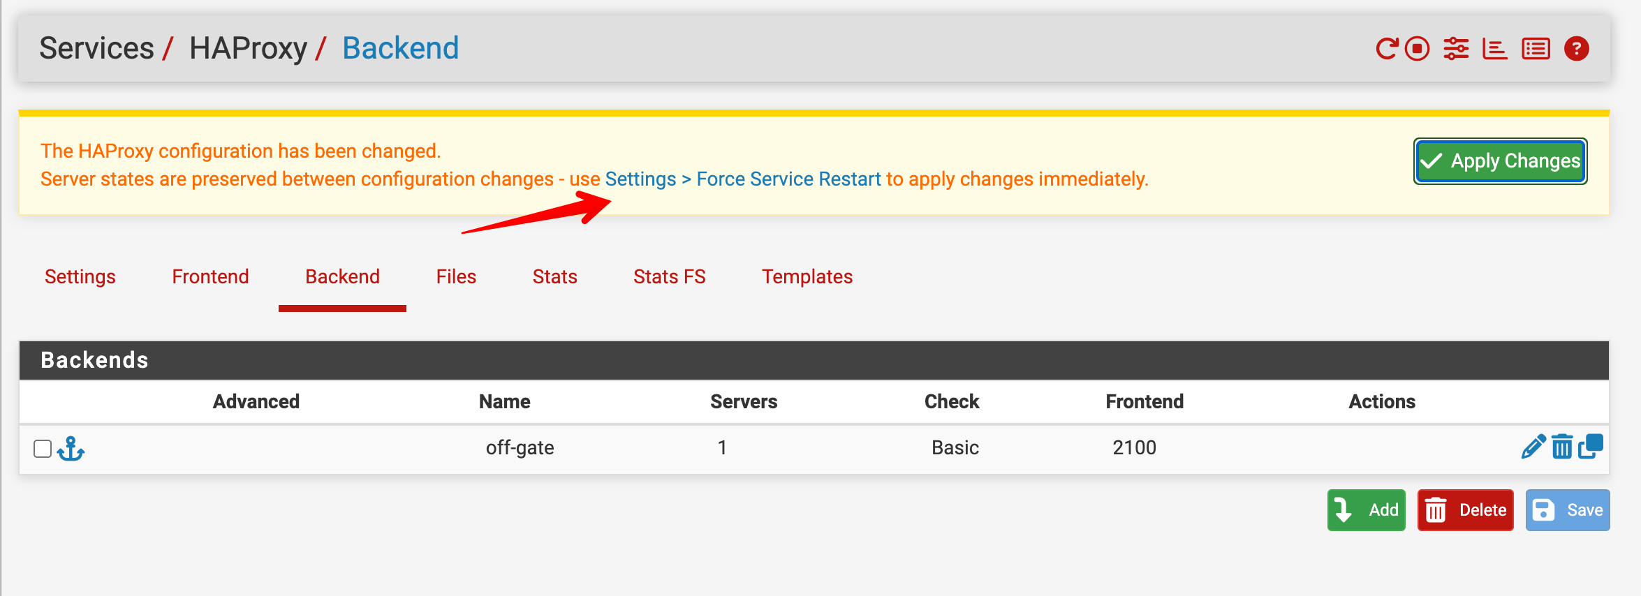1641x596 pixels.
Task: Open the Settings tab
Action: coord(80,277)
